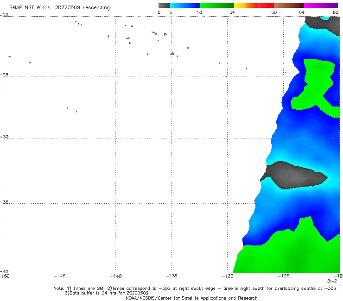The height and width of the screenshot is (301, 343).
Task: Pick the yellow-orange segment of the color bar
Action: point(246,6)
